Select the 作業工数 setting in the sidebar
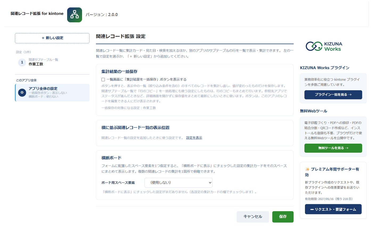The height and width of the screenshot is (233, 373). point(52,62)
